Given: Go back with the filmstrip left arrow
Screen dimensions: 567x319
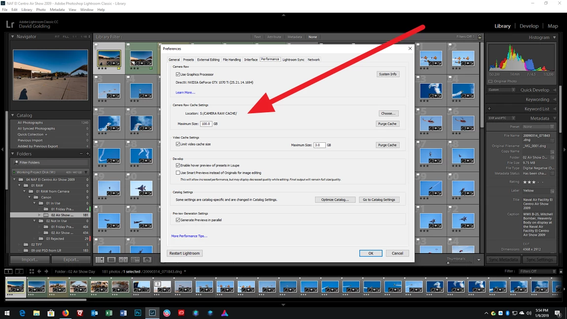Looking at the screenshot, I should (39, 271).
